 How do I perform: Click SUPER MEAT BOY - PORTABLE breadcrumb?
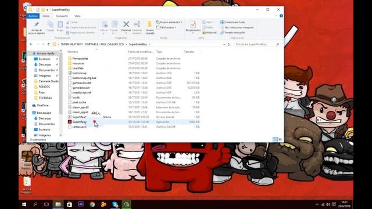[92, 44]
